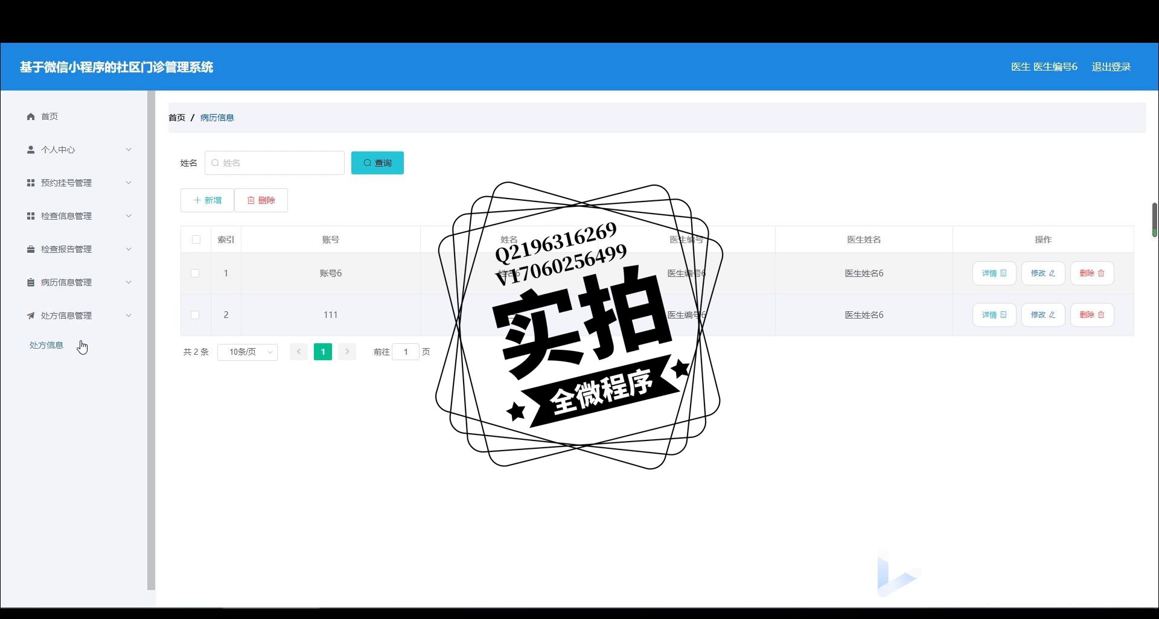Focus the 前往 page jump input
The height and width of the screenshot is (619, 1159).
406,352
